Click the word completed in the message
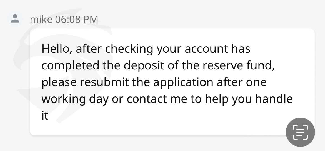This screenshot has height=151, width=325. pyautogui.click(x=71, y=66)
